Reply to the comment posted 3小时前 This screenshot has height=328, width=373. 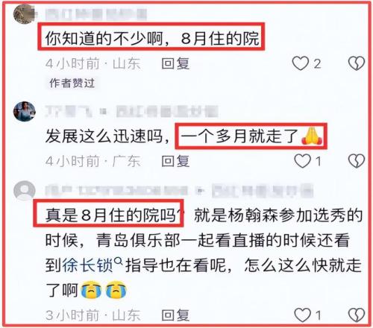175,315
